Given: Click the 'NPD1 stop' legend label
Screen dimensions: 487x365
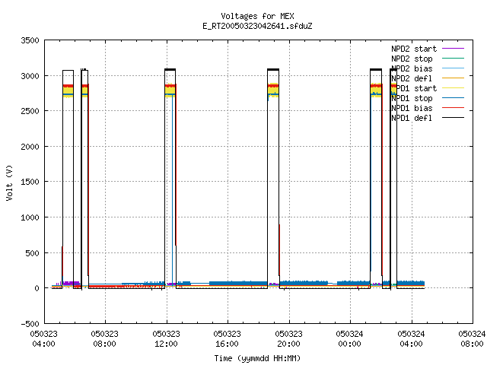Looking at the screenshot, I should (412, 98).
